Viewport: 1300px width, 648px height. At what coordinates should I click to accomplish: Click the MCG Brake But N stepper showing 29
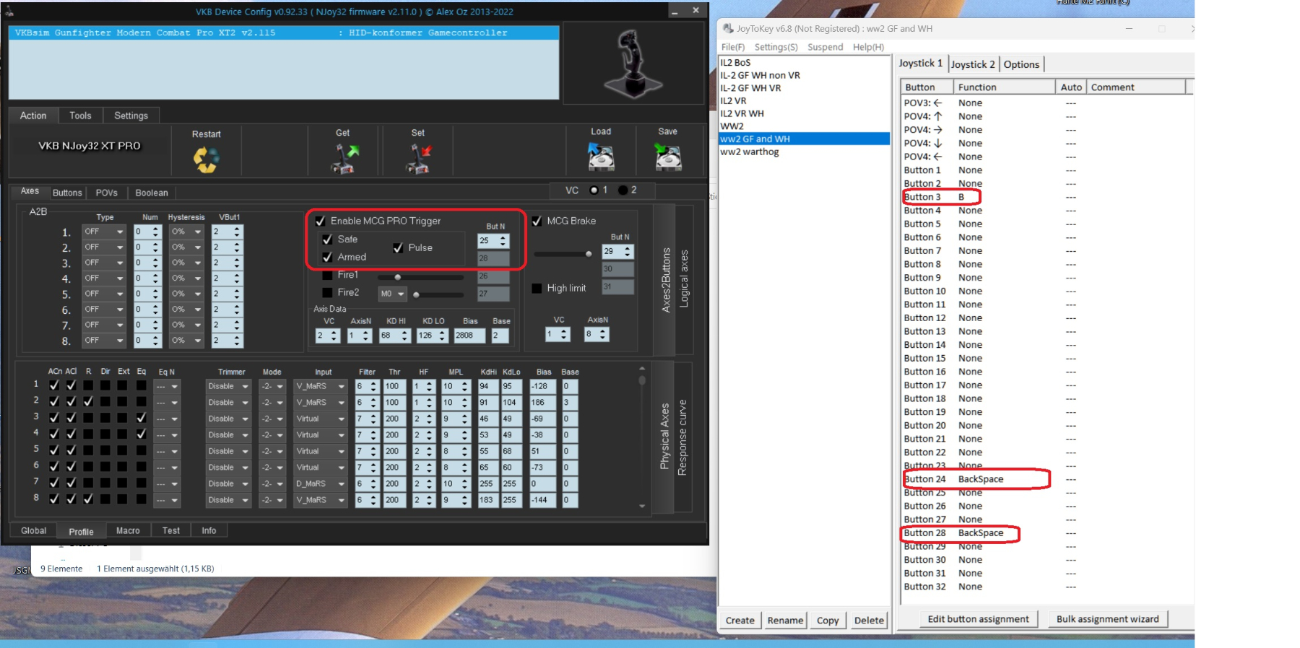pos(618,251)
